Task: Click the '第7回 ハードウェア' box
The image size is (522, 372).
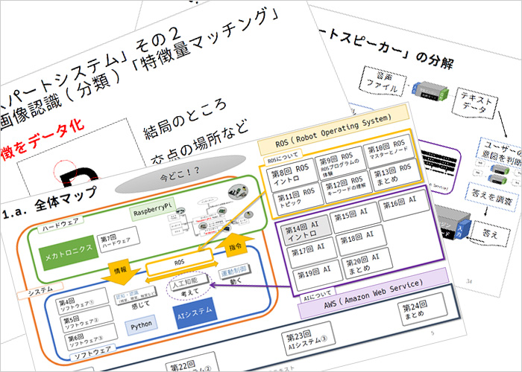Action: coord(118,239)
